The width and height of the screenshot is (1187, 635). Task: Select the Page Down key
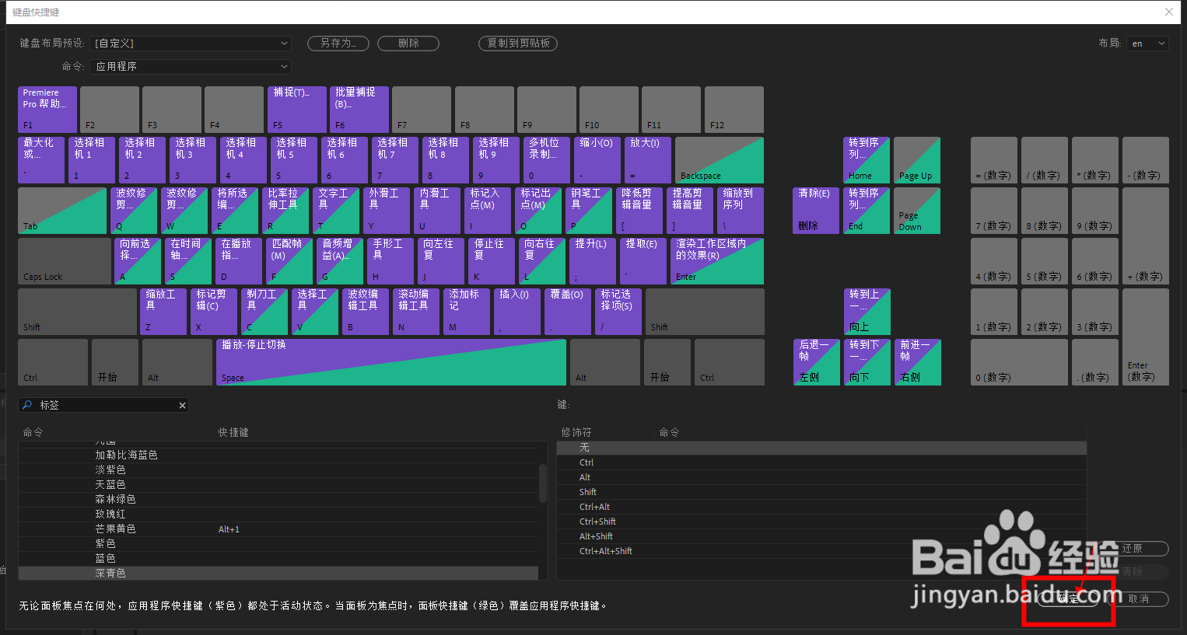917,211
